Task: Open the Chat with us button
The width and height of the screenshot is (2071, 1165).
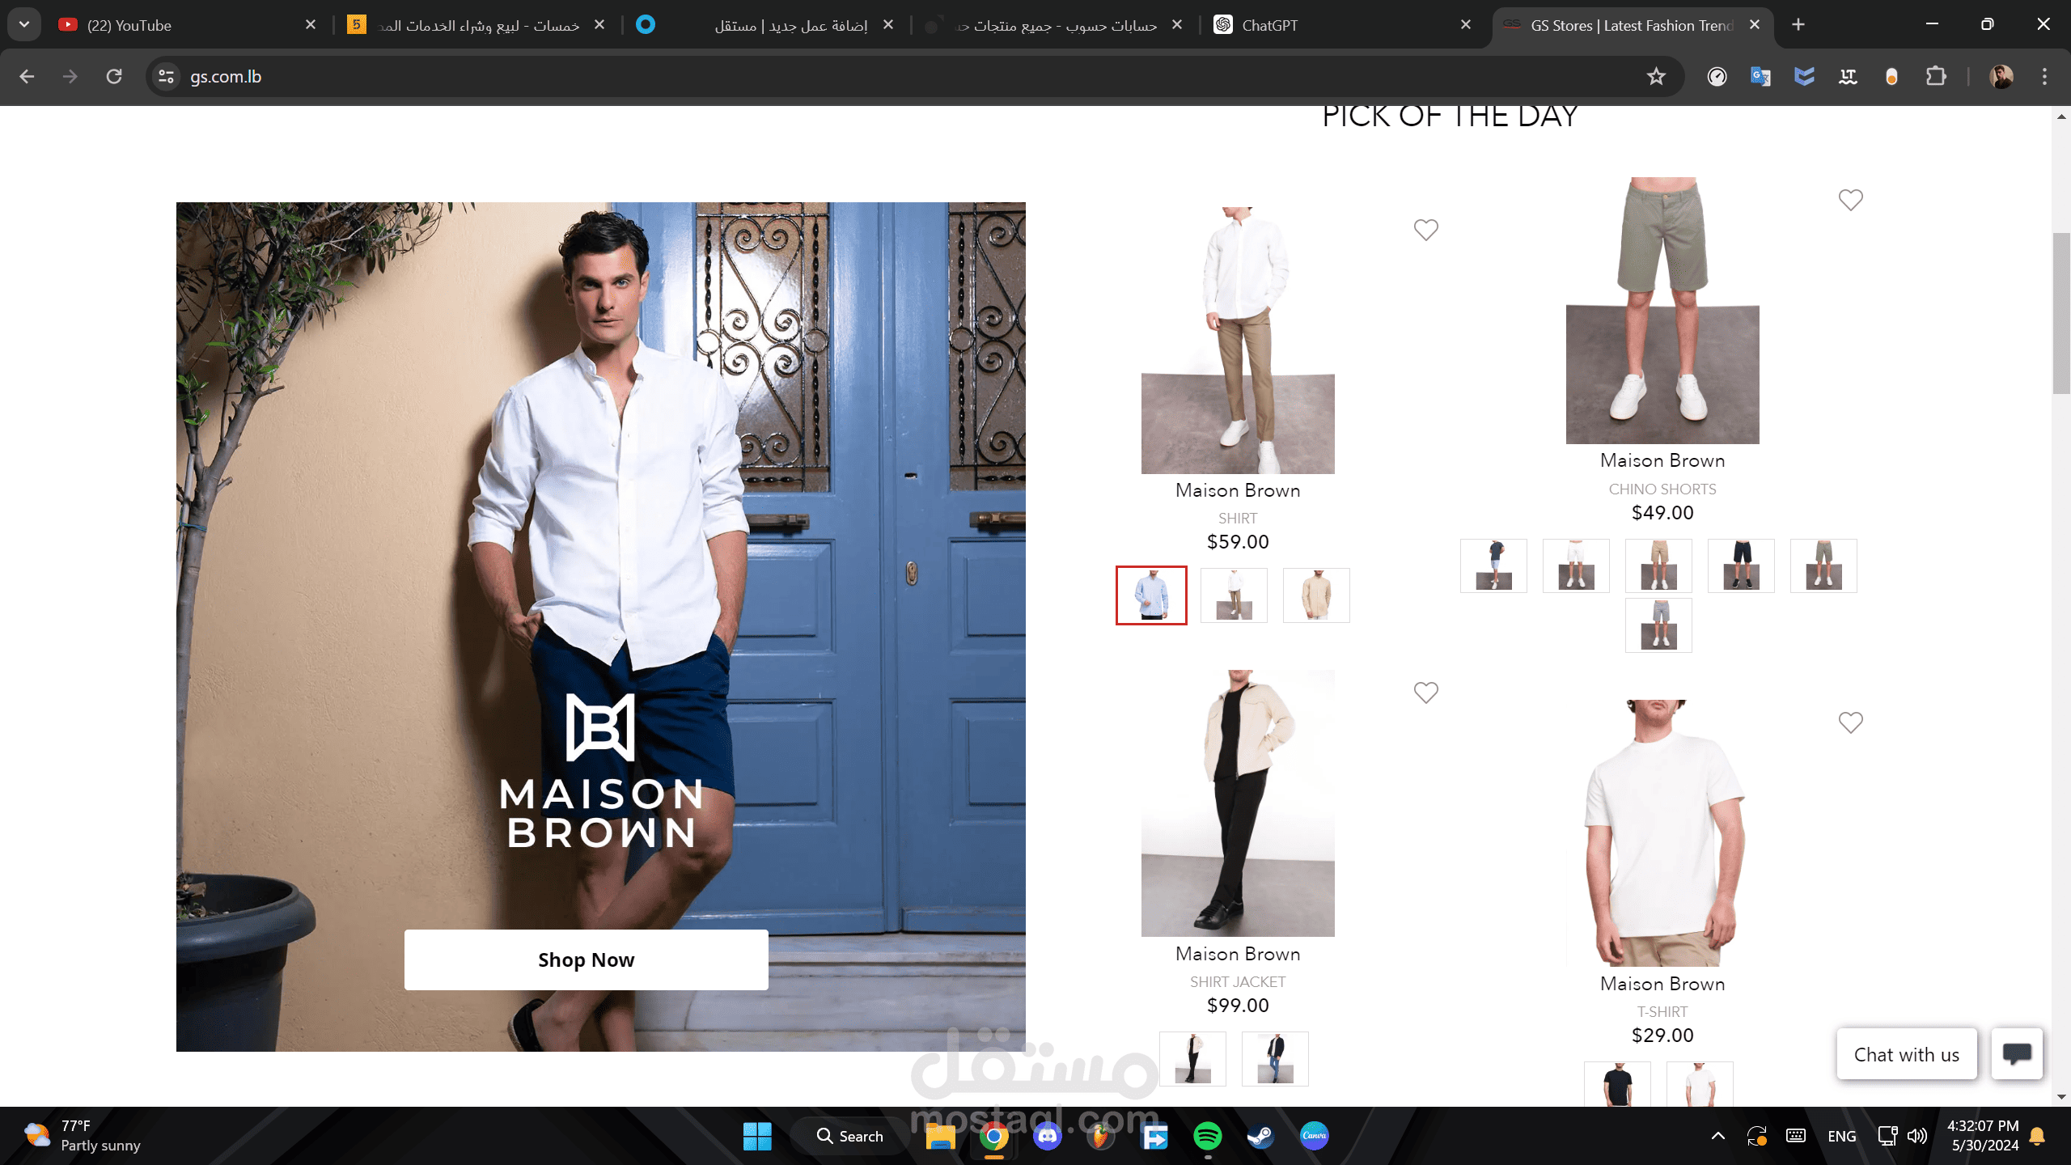Action: tap(1907, 1054)
